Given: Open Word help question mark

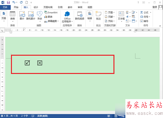Looking at the screenshot, I should pos(138,3).
